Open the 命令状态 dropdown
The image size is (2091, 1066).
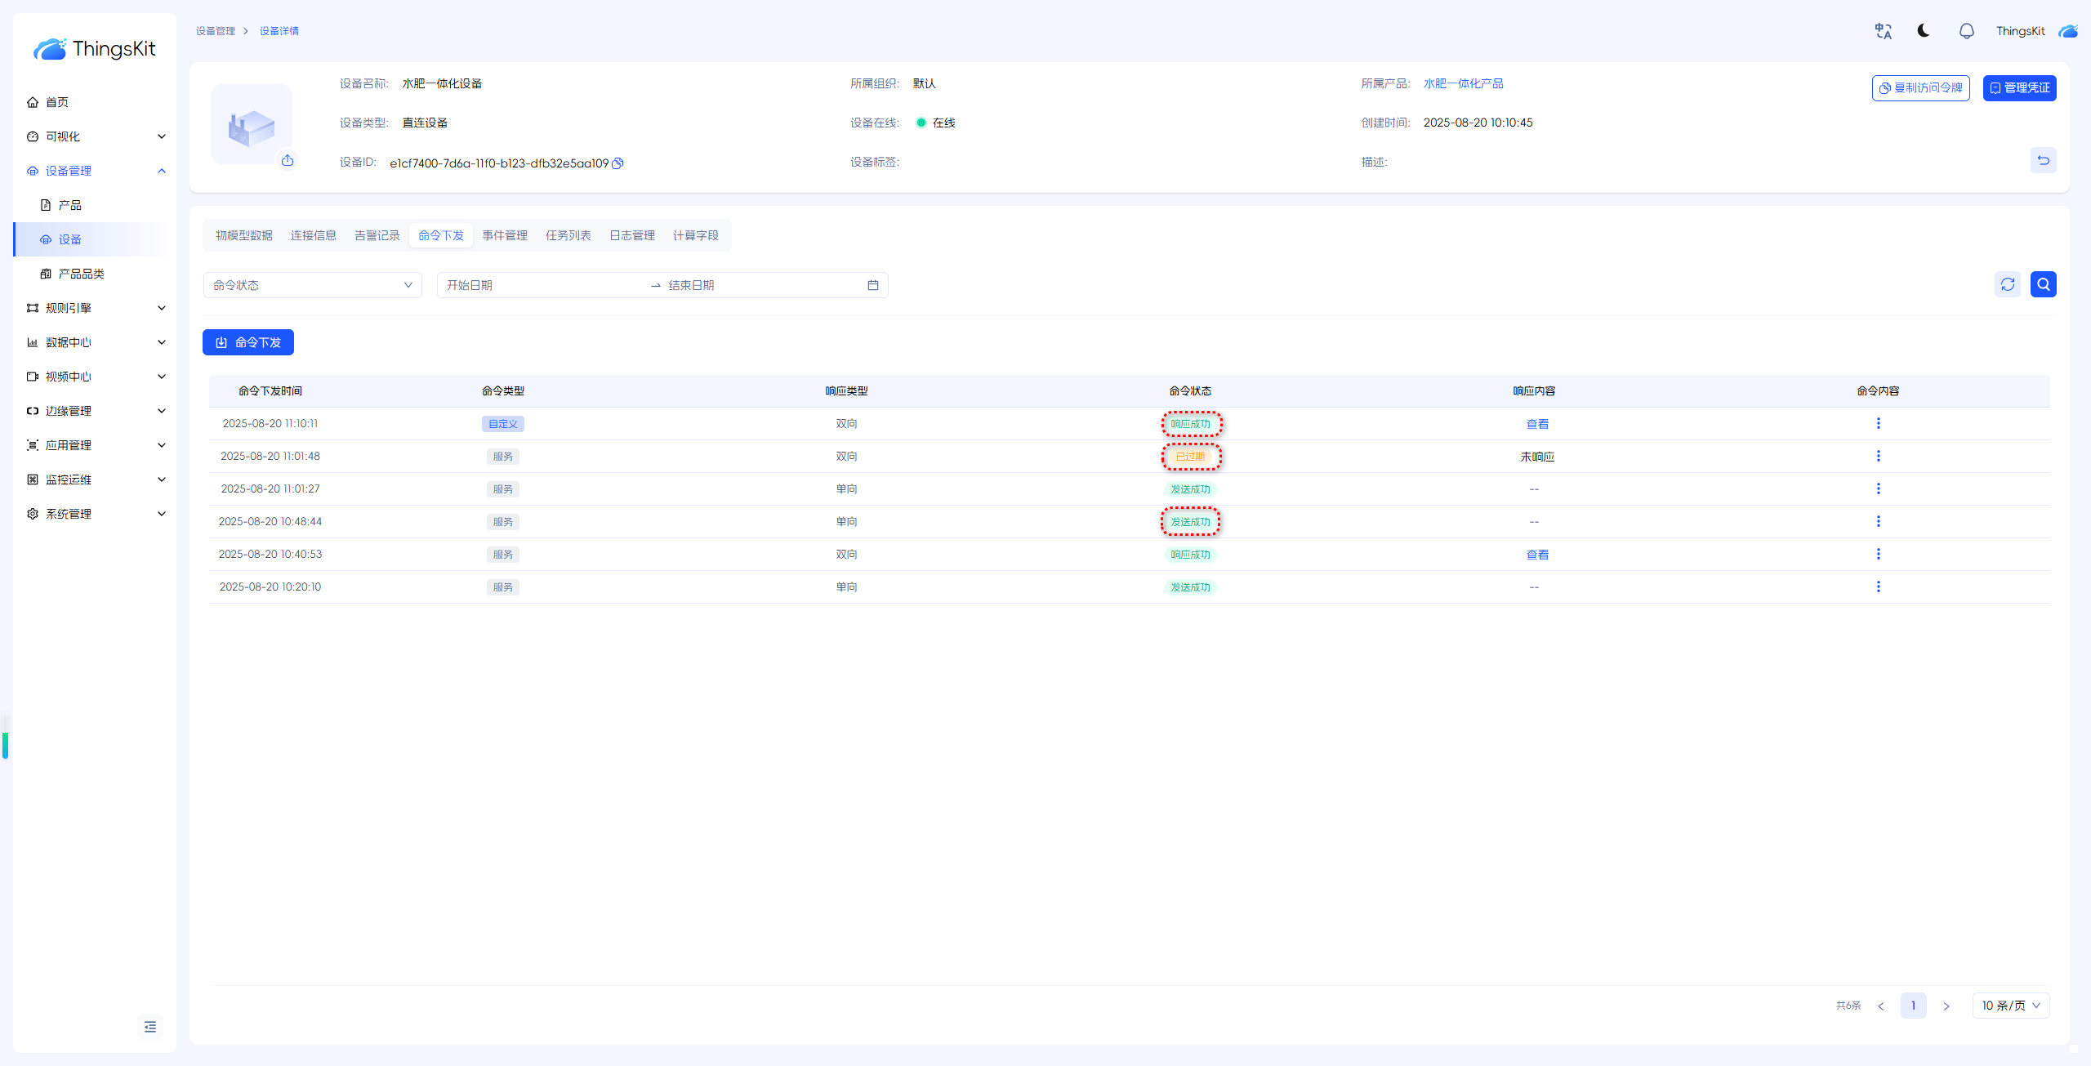(x=312, y=285)
